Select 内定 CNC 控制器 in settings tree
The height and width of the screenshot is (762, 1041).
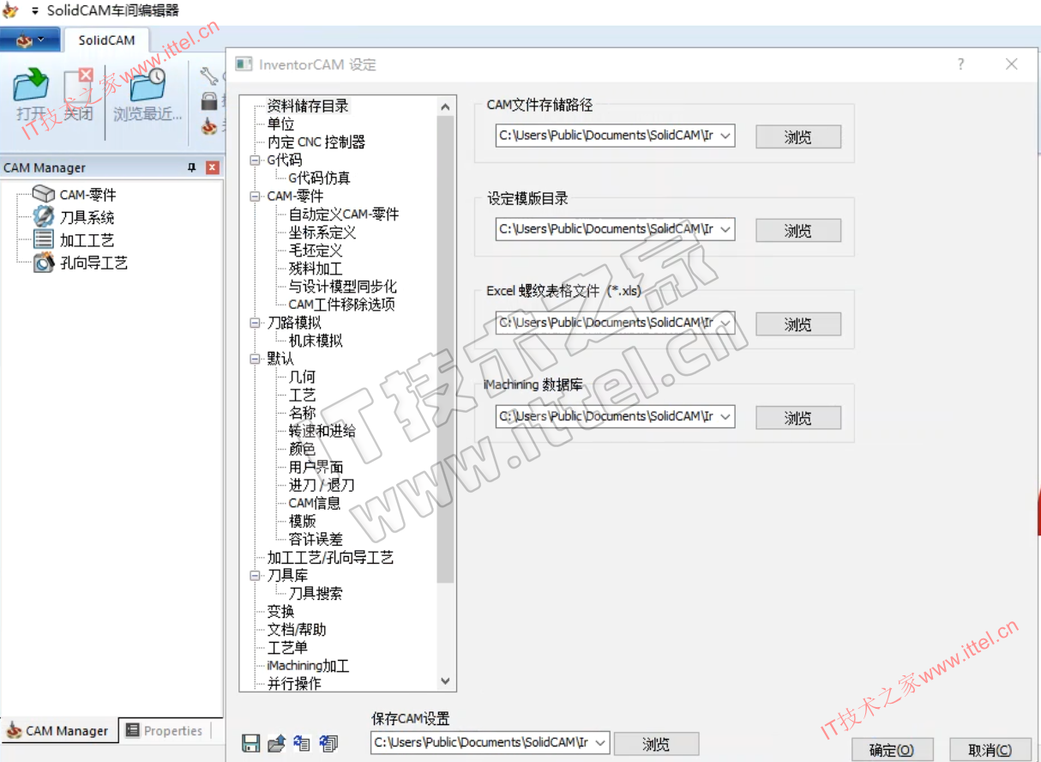(x=316, y=142)
